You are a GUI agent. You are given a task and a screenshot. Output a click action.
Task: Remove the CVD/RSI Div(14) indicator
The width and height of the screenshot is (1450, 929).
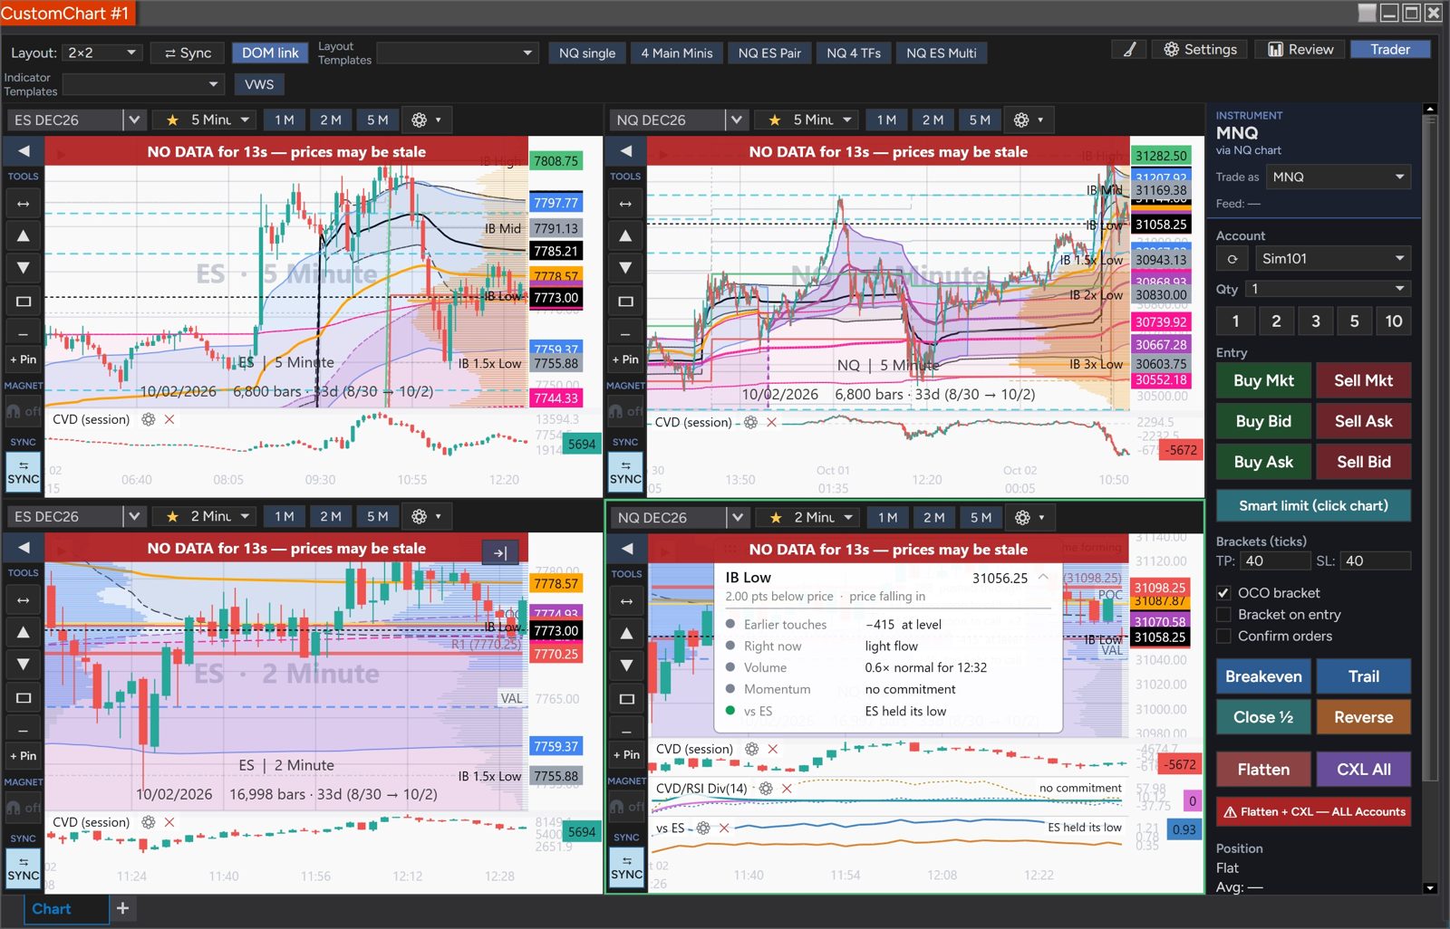(x=787, y=789)
